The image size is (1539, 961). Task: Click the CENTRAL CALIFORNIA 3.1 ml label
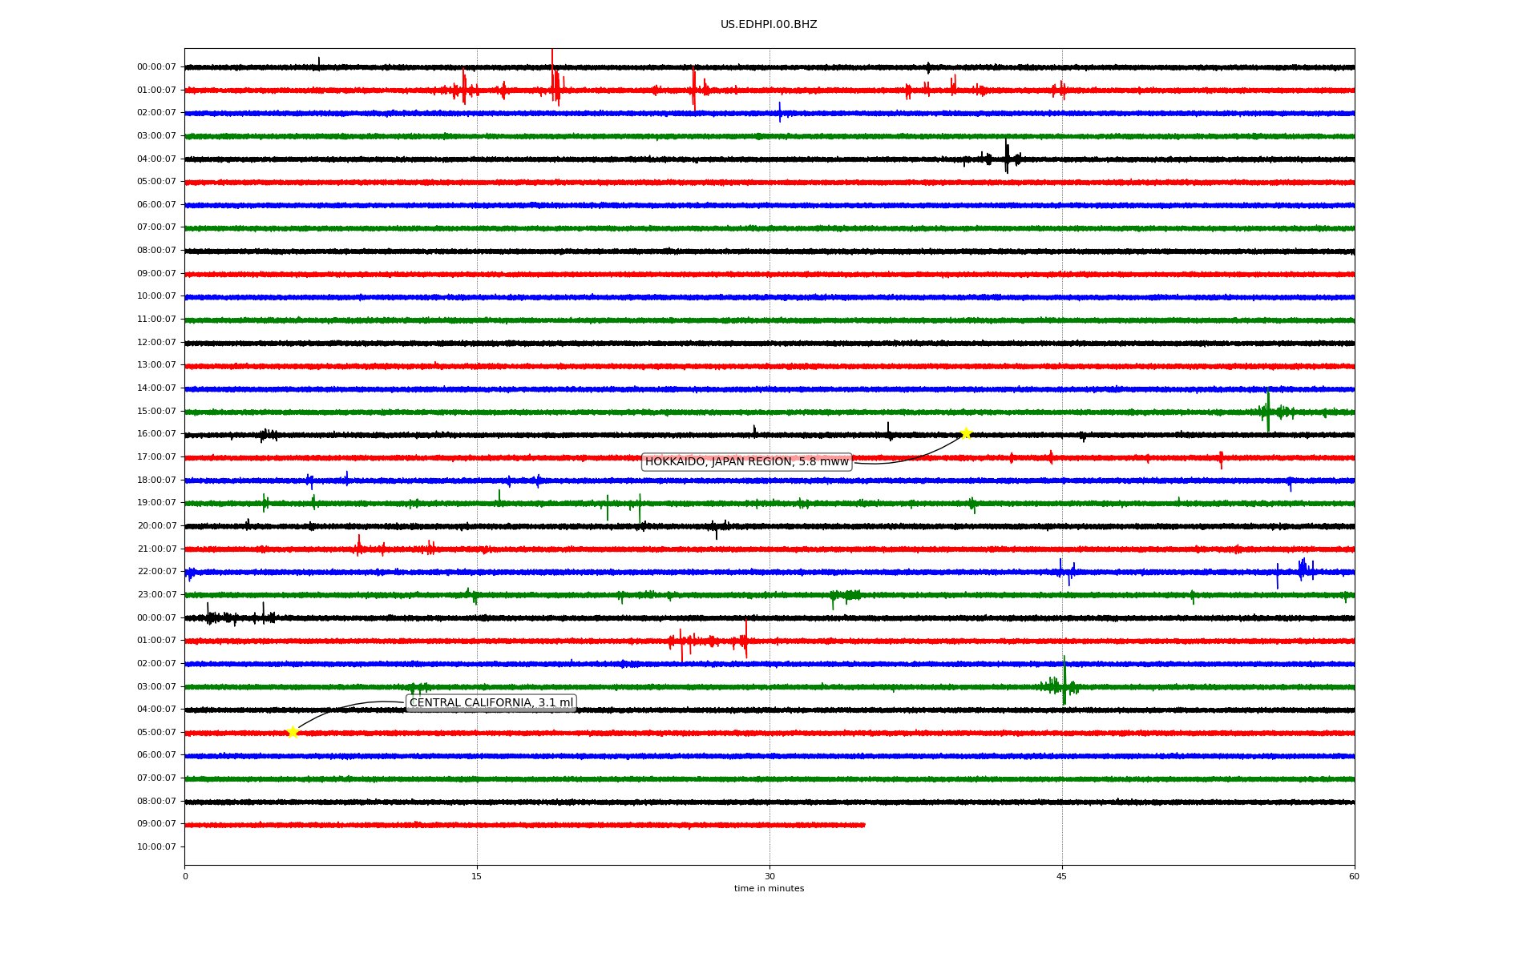click(491, 703)
